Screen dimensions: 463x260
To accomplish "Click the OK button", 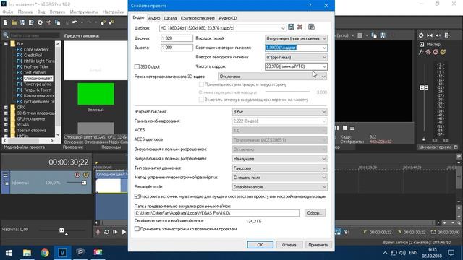I will pos(260,245).
